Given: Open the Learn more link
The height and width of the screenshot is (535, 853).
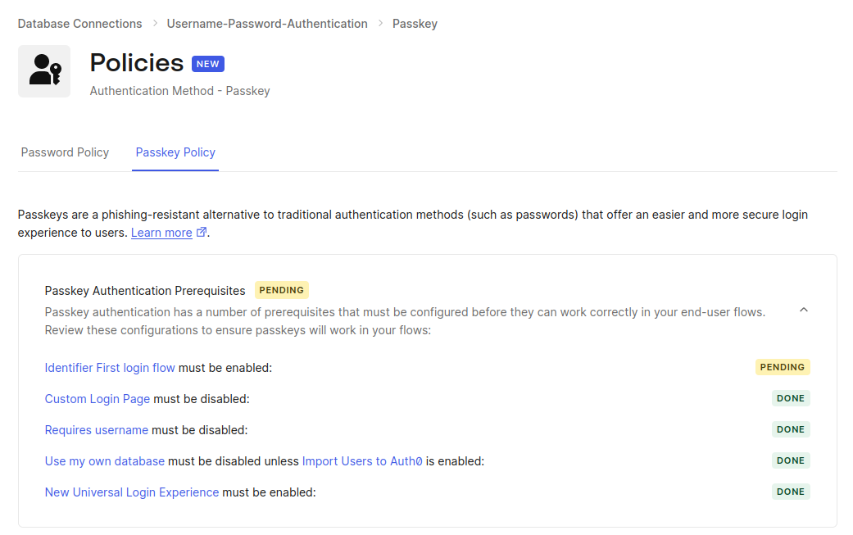Looking at the screenshot, I should click(x=161, y=233).
